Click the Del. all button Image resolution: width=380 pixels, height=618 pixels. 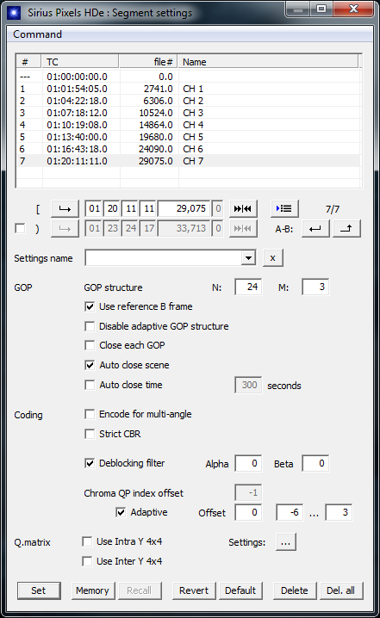[341, 590]
